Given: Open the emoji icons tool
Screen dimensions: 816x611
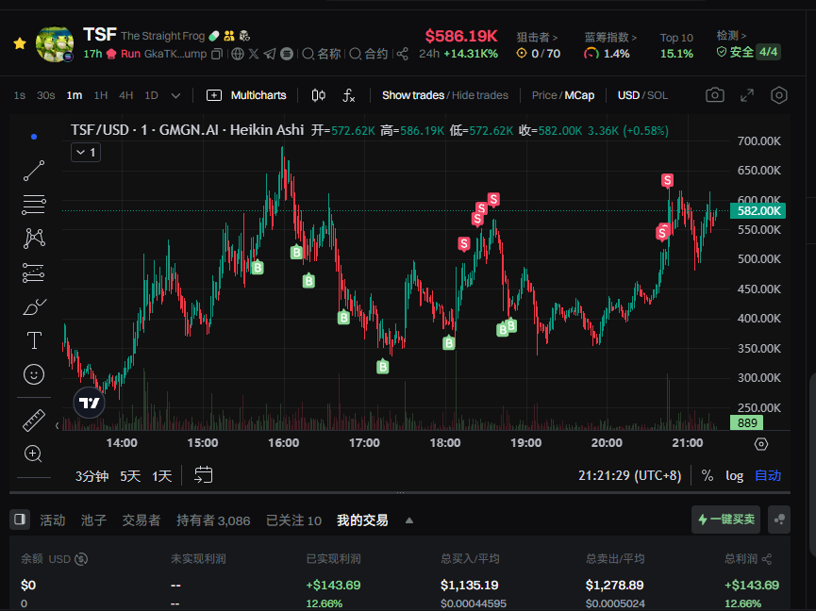Looking at the screenshot, I should (x=34, y=374).
